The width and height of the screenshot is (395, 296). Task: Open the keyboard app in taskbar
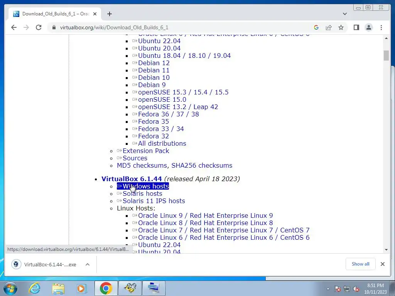tap(154, 288)
